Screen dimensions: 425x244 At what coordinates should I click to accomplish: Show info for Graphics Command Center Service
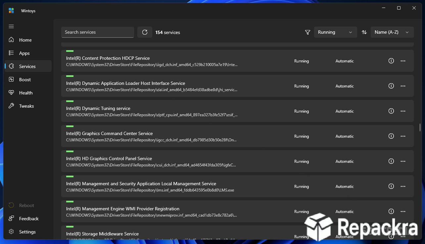[391, 136]
